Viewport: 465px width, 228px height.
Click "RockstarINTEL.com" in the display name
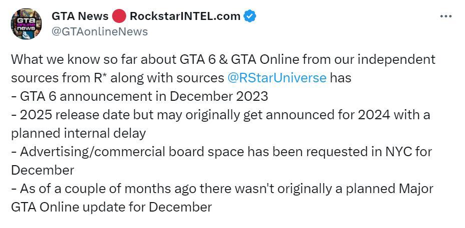[185, 16]
